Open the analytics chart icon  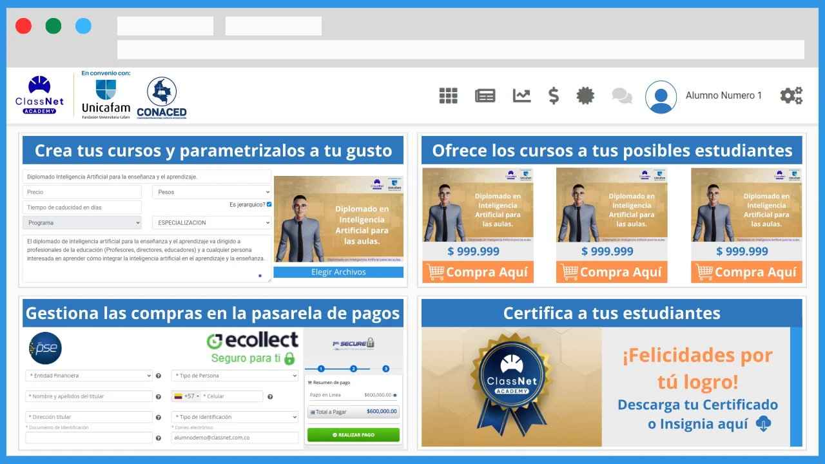(521, 95)
